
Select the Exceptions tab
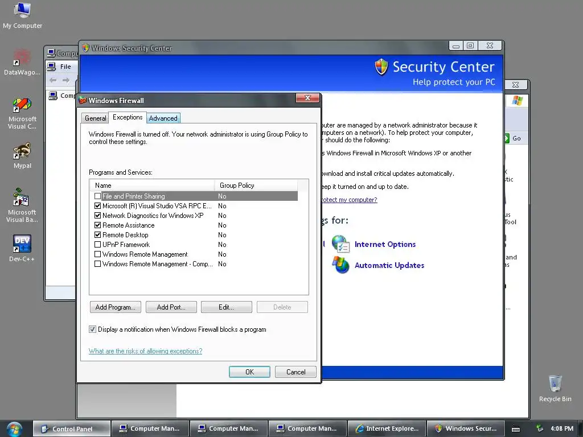pyautogui.click(x=128, y=117)
